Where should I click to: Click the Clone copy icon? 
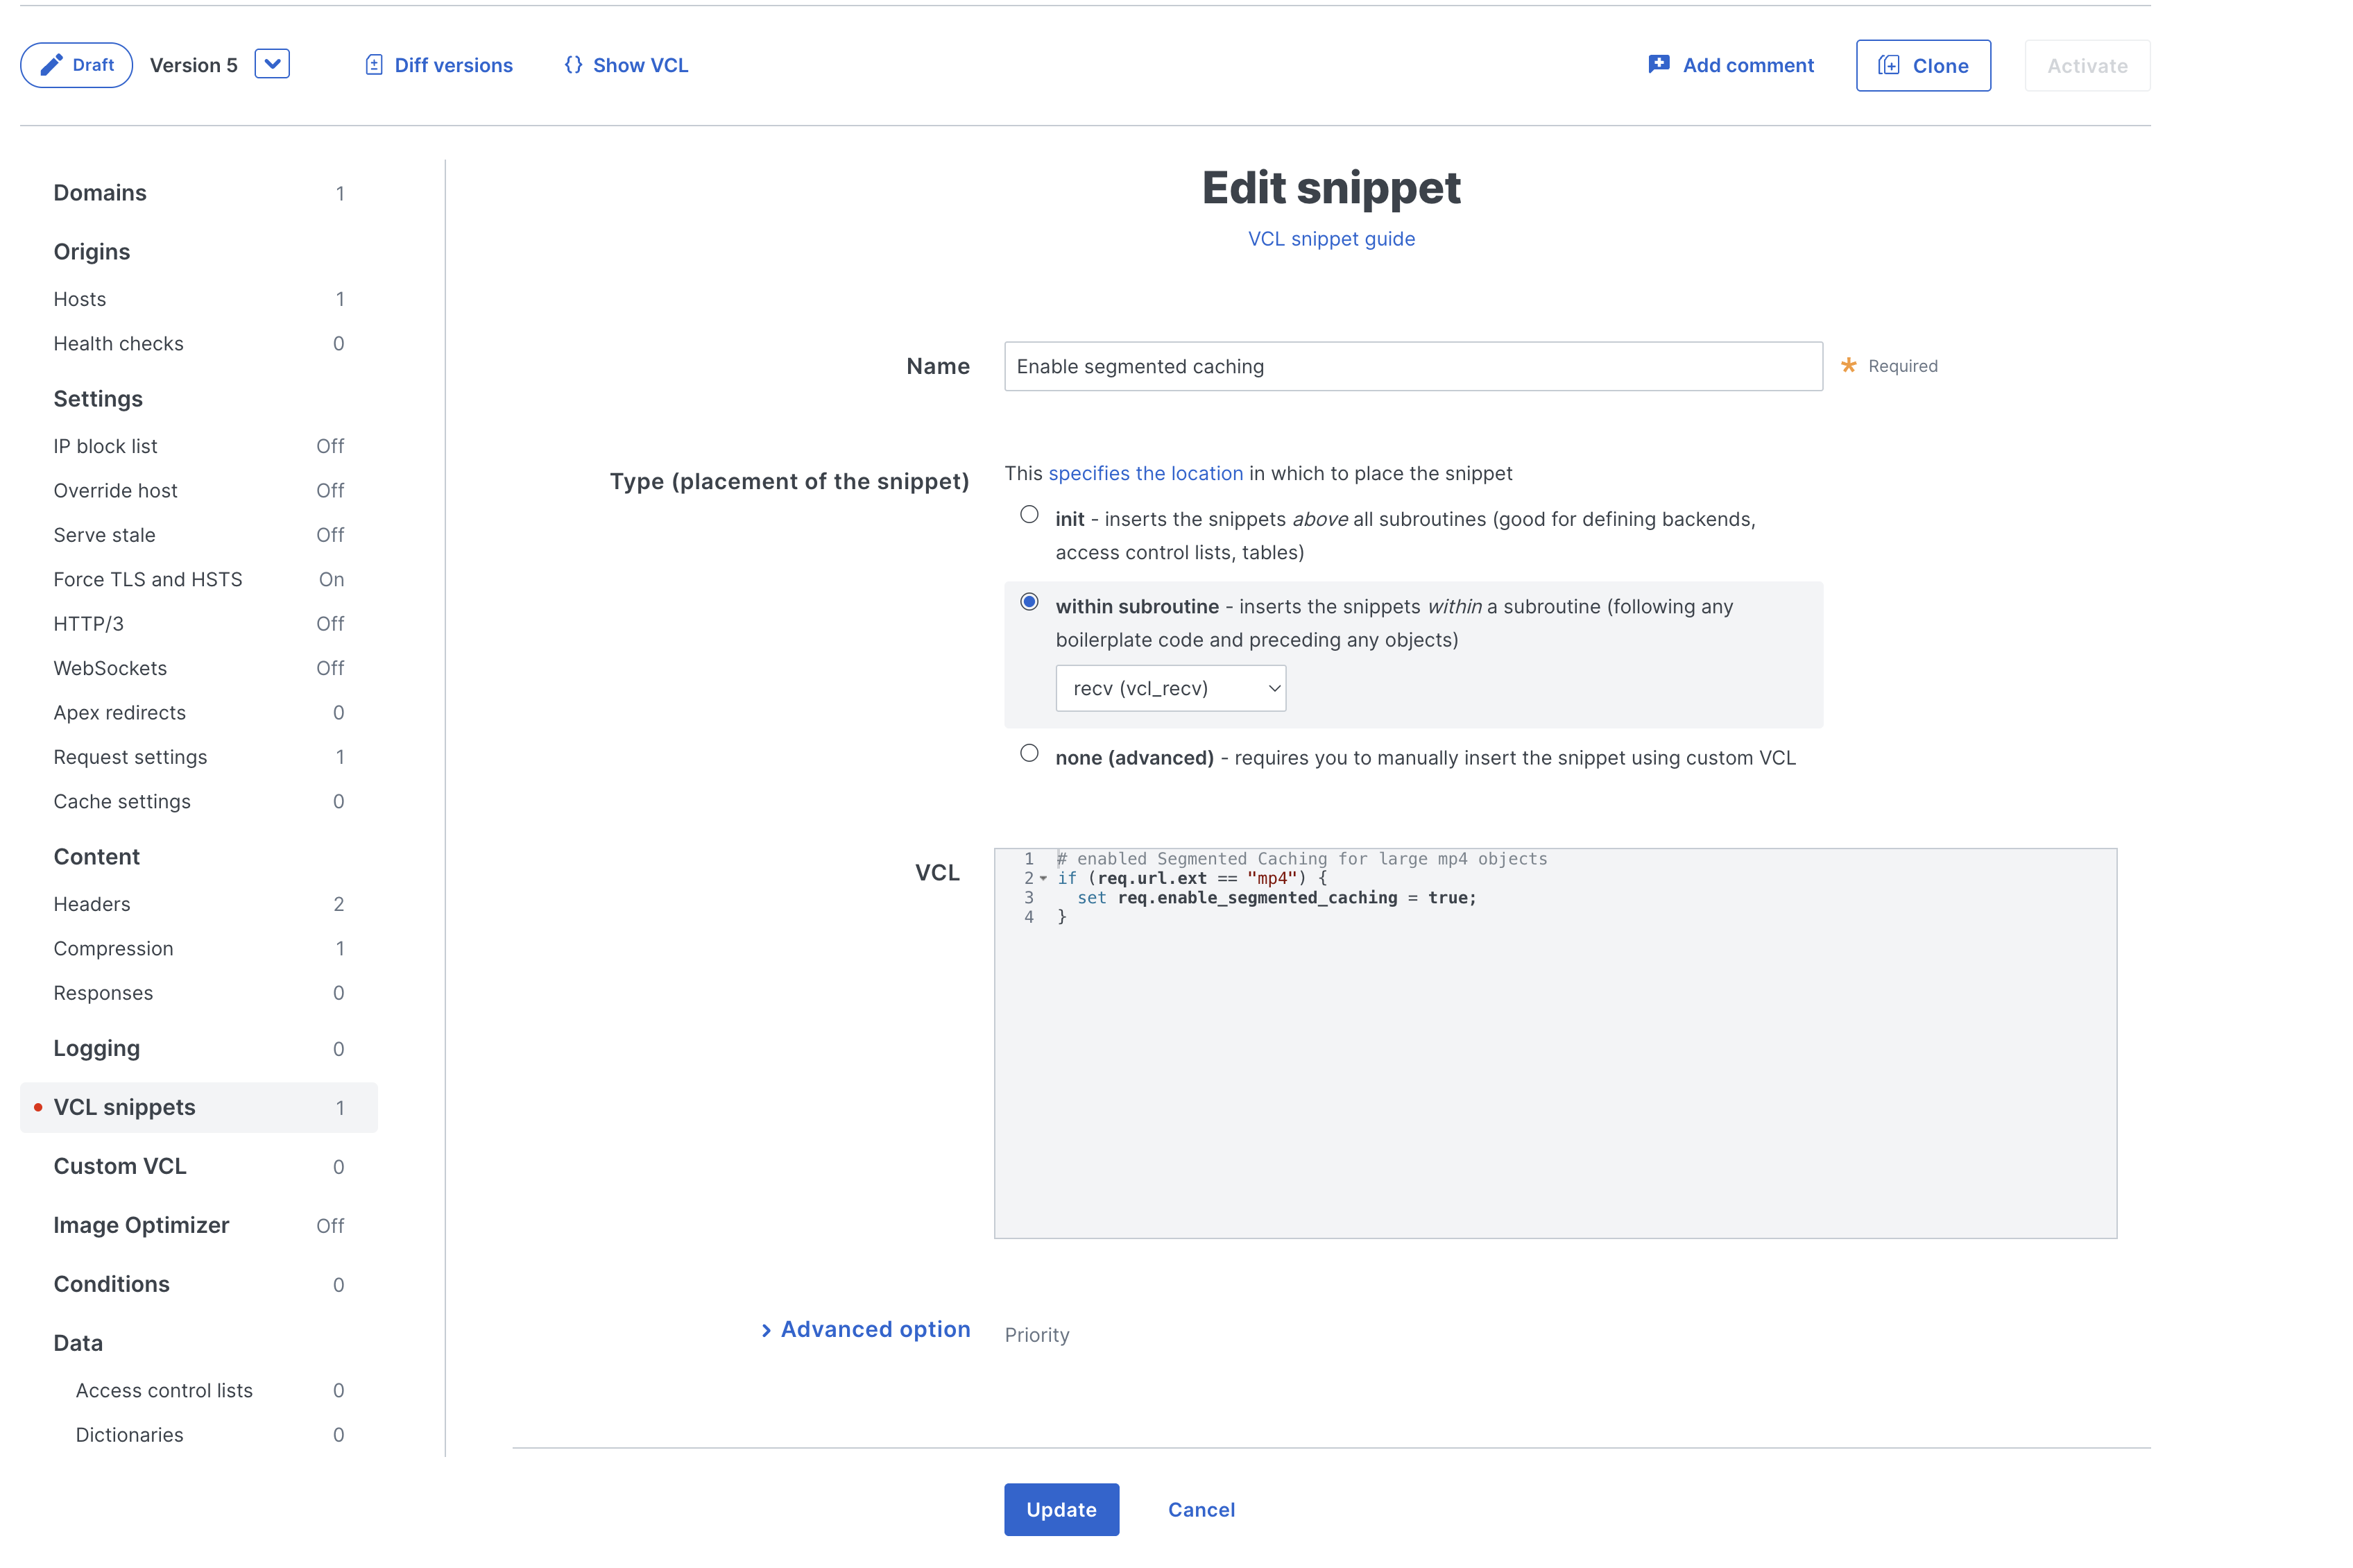1888,66
